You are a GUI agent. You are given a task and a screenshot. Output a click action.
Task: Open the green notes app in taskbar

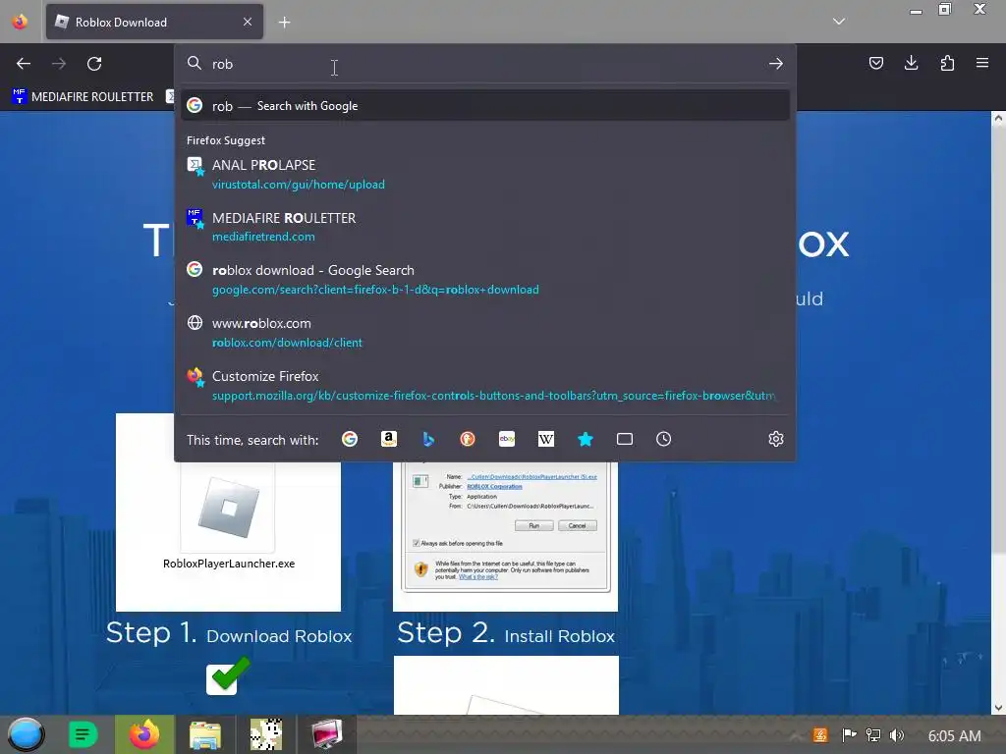83,734
